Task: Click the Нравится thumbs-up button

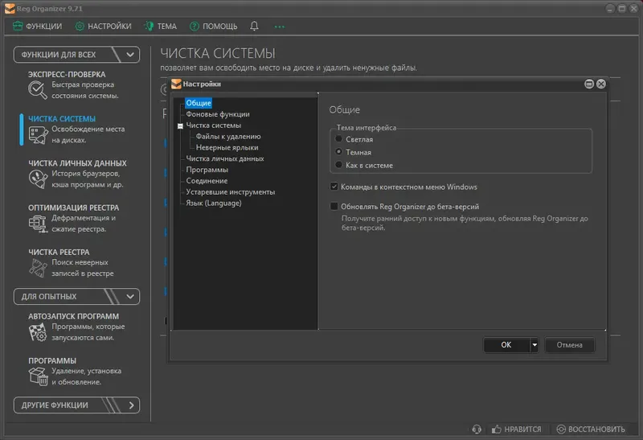Action: 517,429
